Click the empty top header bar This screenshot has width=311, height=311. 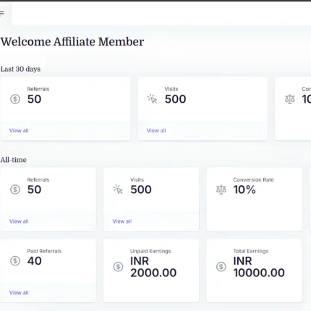[161, 14]
